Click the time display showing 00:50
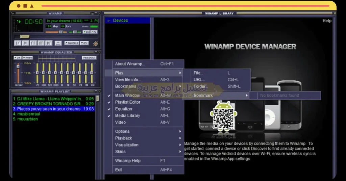Image resolution: width=346 pixels, height=181 pixels. pos(33,22)
